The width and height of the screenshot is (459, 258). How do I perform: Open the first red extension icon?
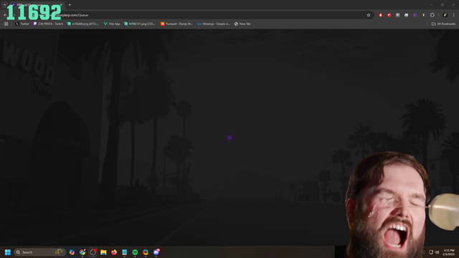coord(381,15)
